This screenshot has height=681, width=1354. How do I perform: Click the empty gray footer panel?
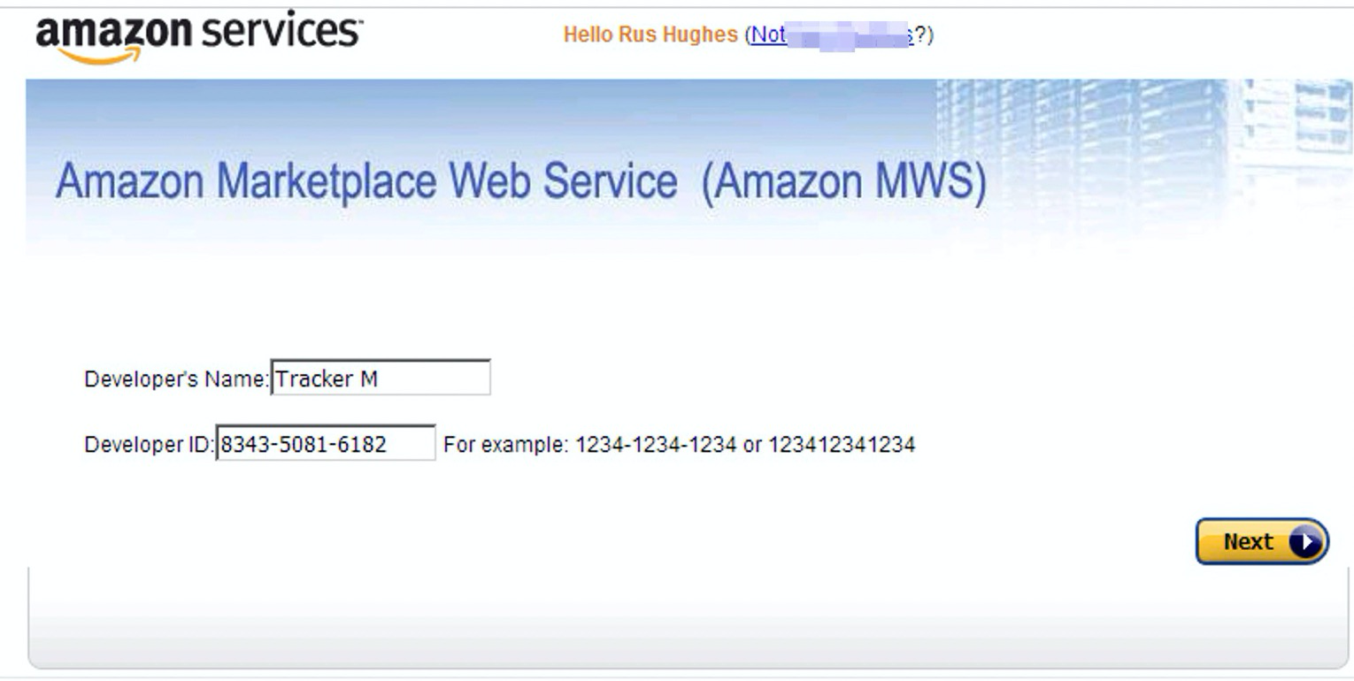pos(688,619)
